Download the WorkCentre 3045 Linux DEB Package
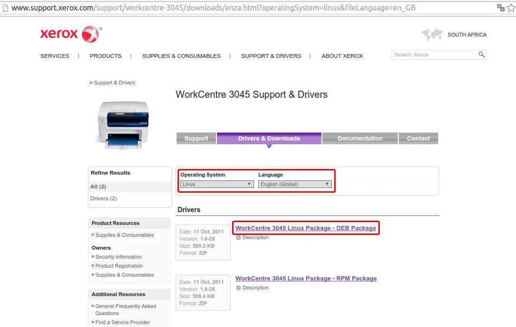 click(305, 228)
